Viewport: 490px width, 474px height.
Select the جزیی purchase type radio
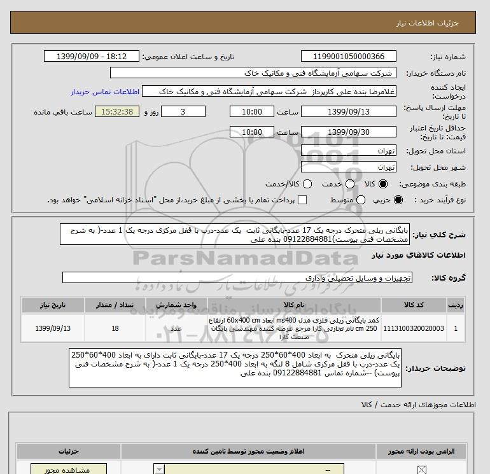[398, 200]
